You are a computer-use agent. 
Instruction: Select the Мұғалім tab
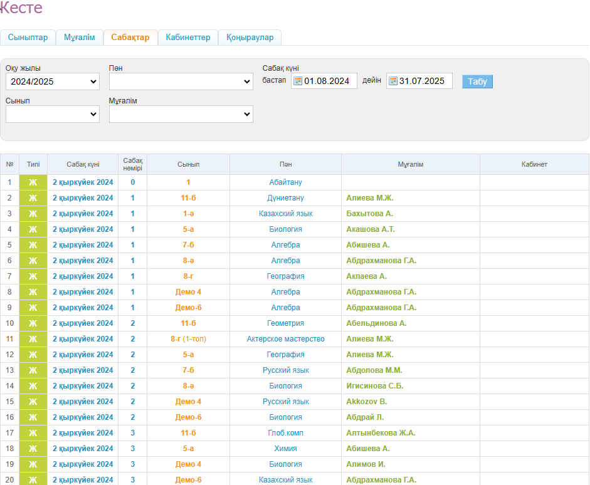[80, 38]
